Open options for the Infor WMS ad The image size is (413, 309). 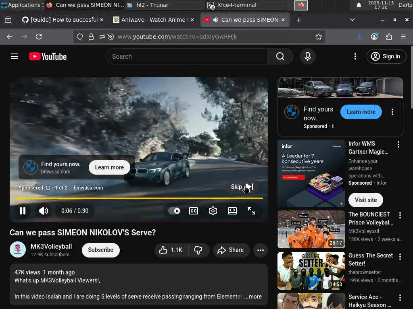pos(398,144)
